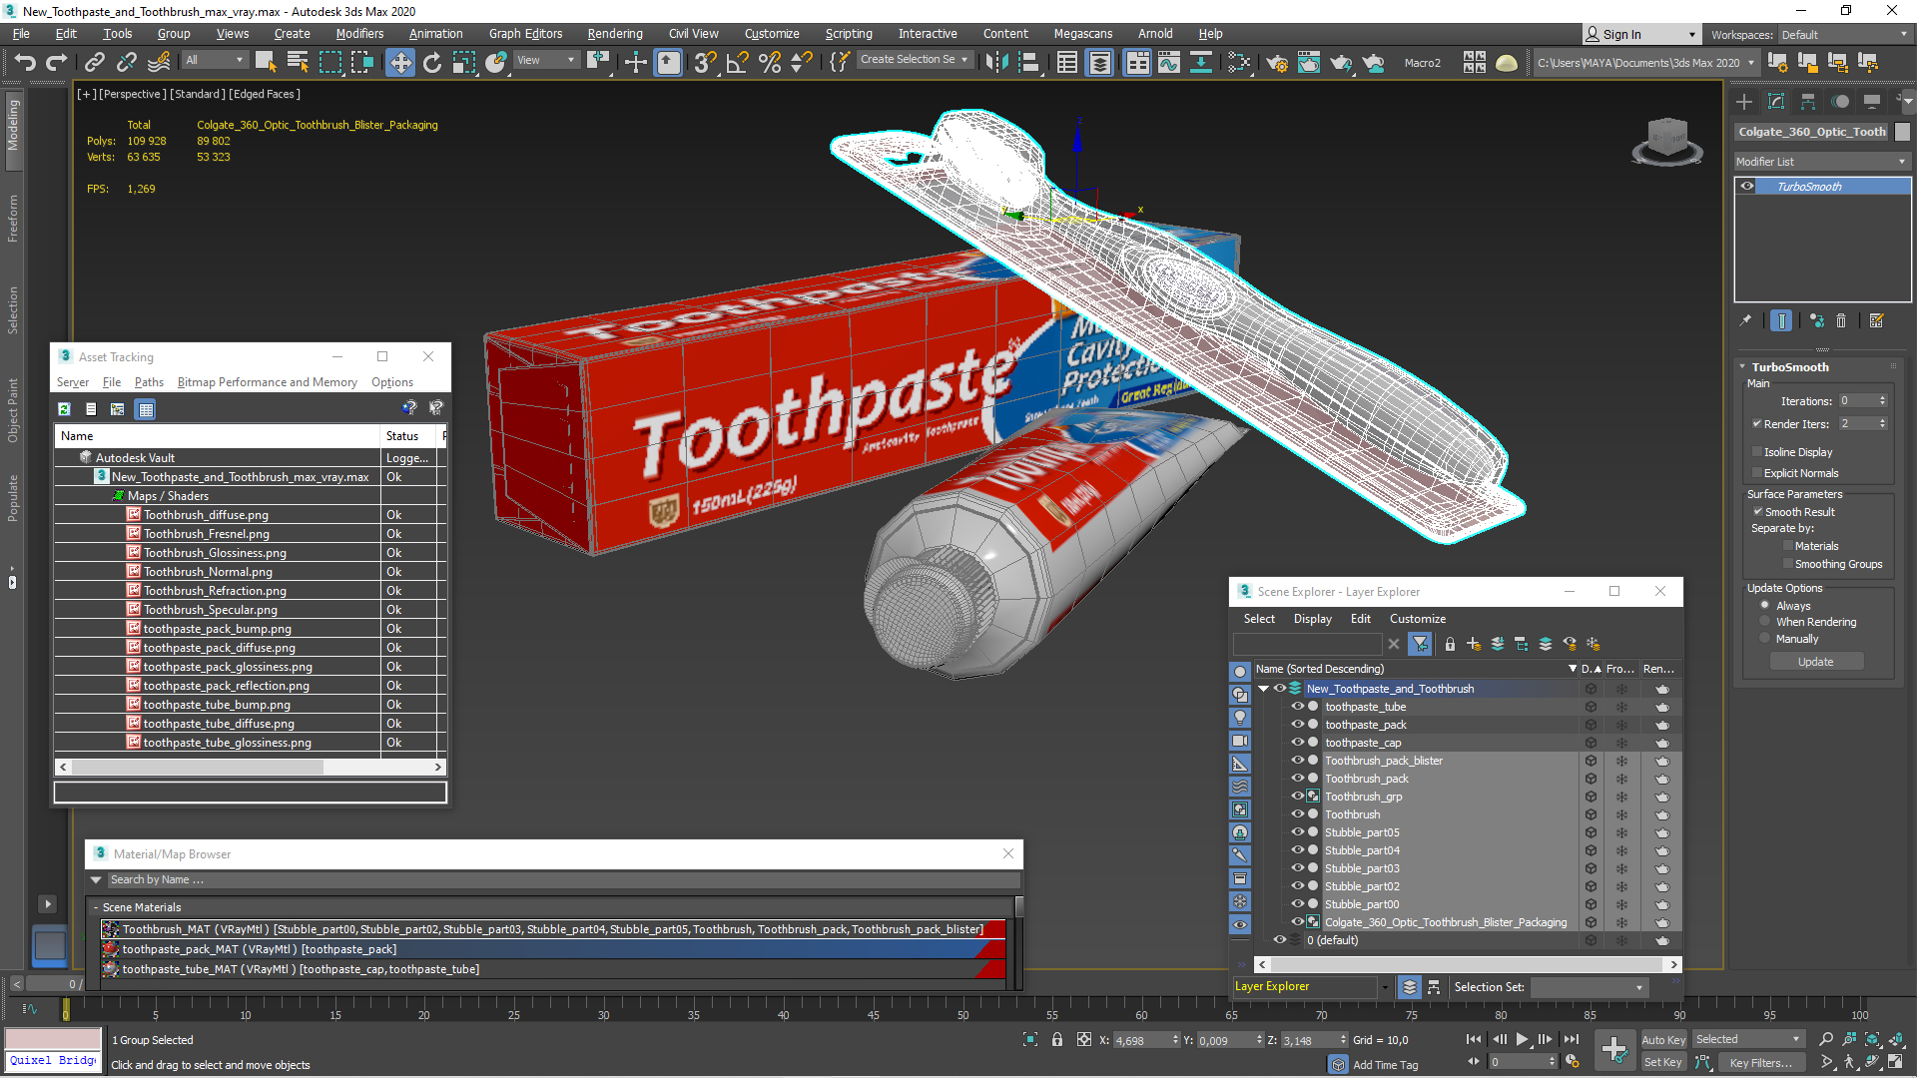Refresh the Asset Tracking list
Screen dimensions: 1917x1078
click(x=65, y=408)
